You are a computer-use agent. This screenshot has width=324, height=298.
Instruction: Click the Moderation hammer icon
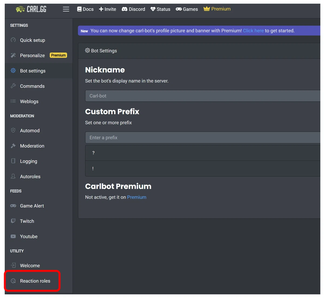point(13,146)
